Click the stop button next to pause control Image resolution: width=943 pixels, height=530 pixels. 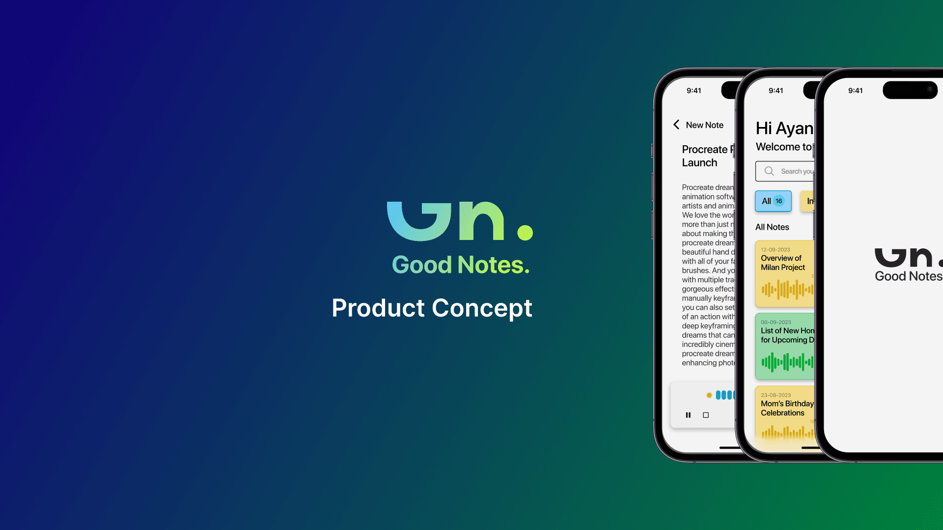706,415
